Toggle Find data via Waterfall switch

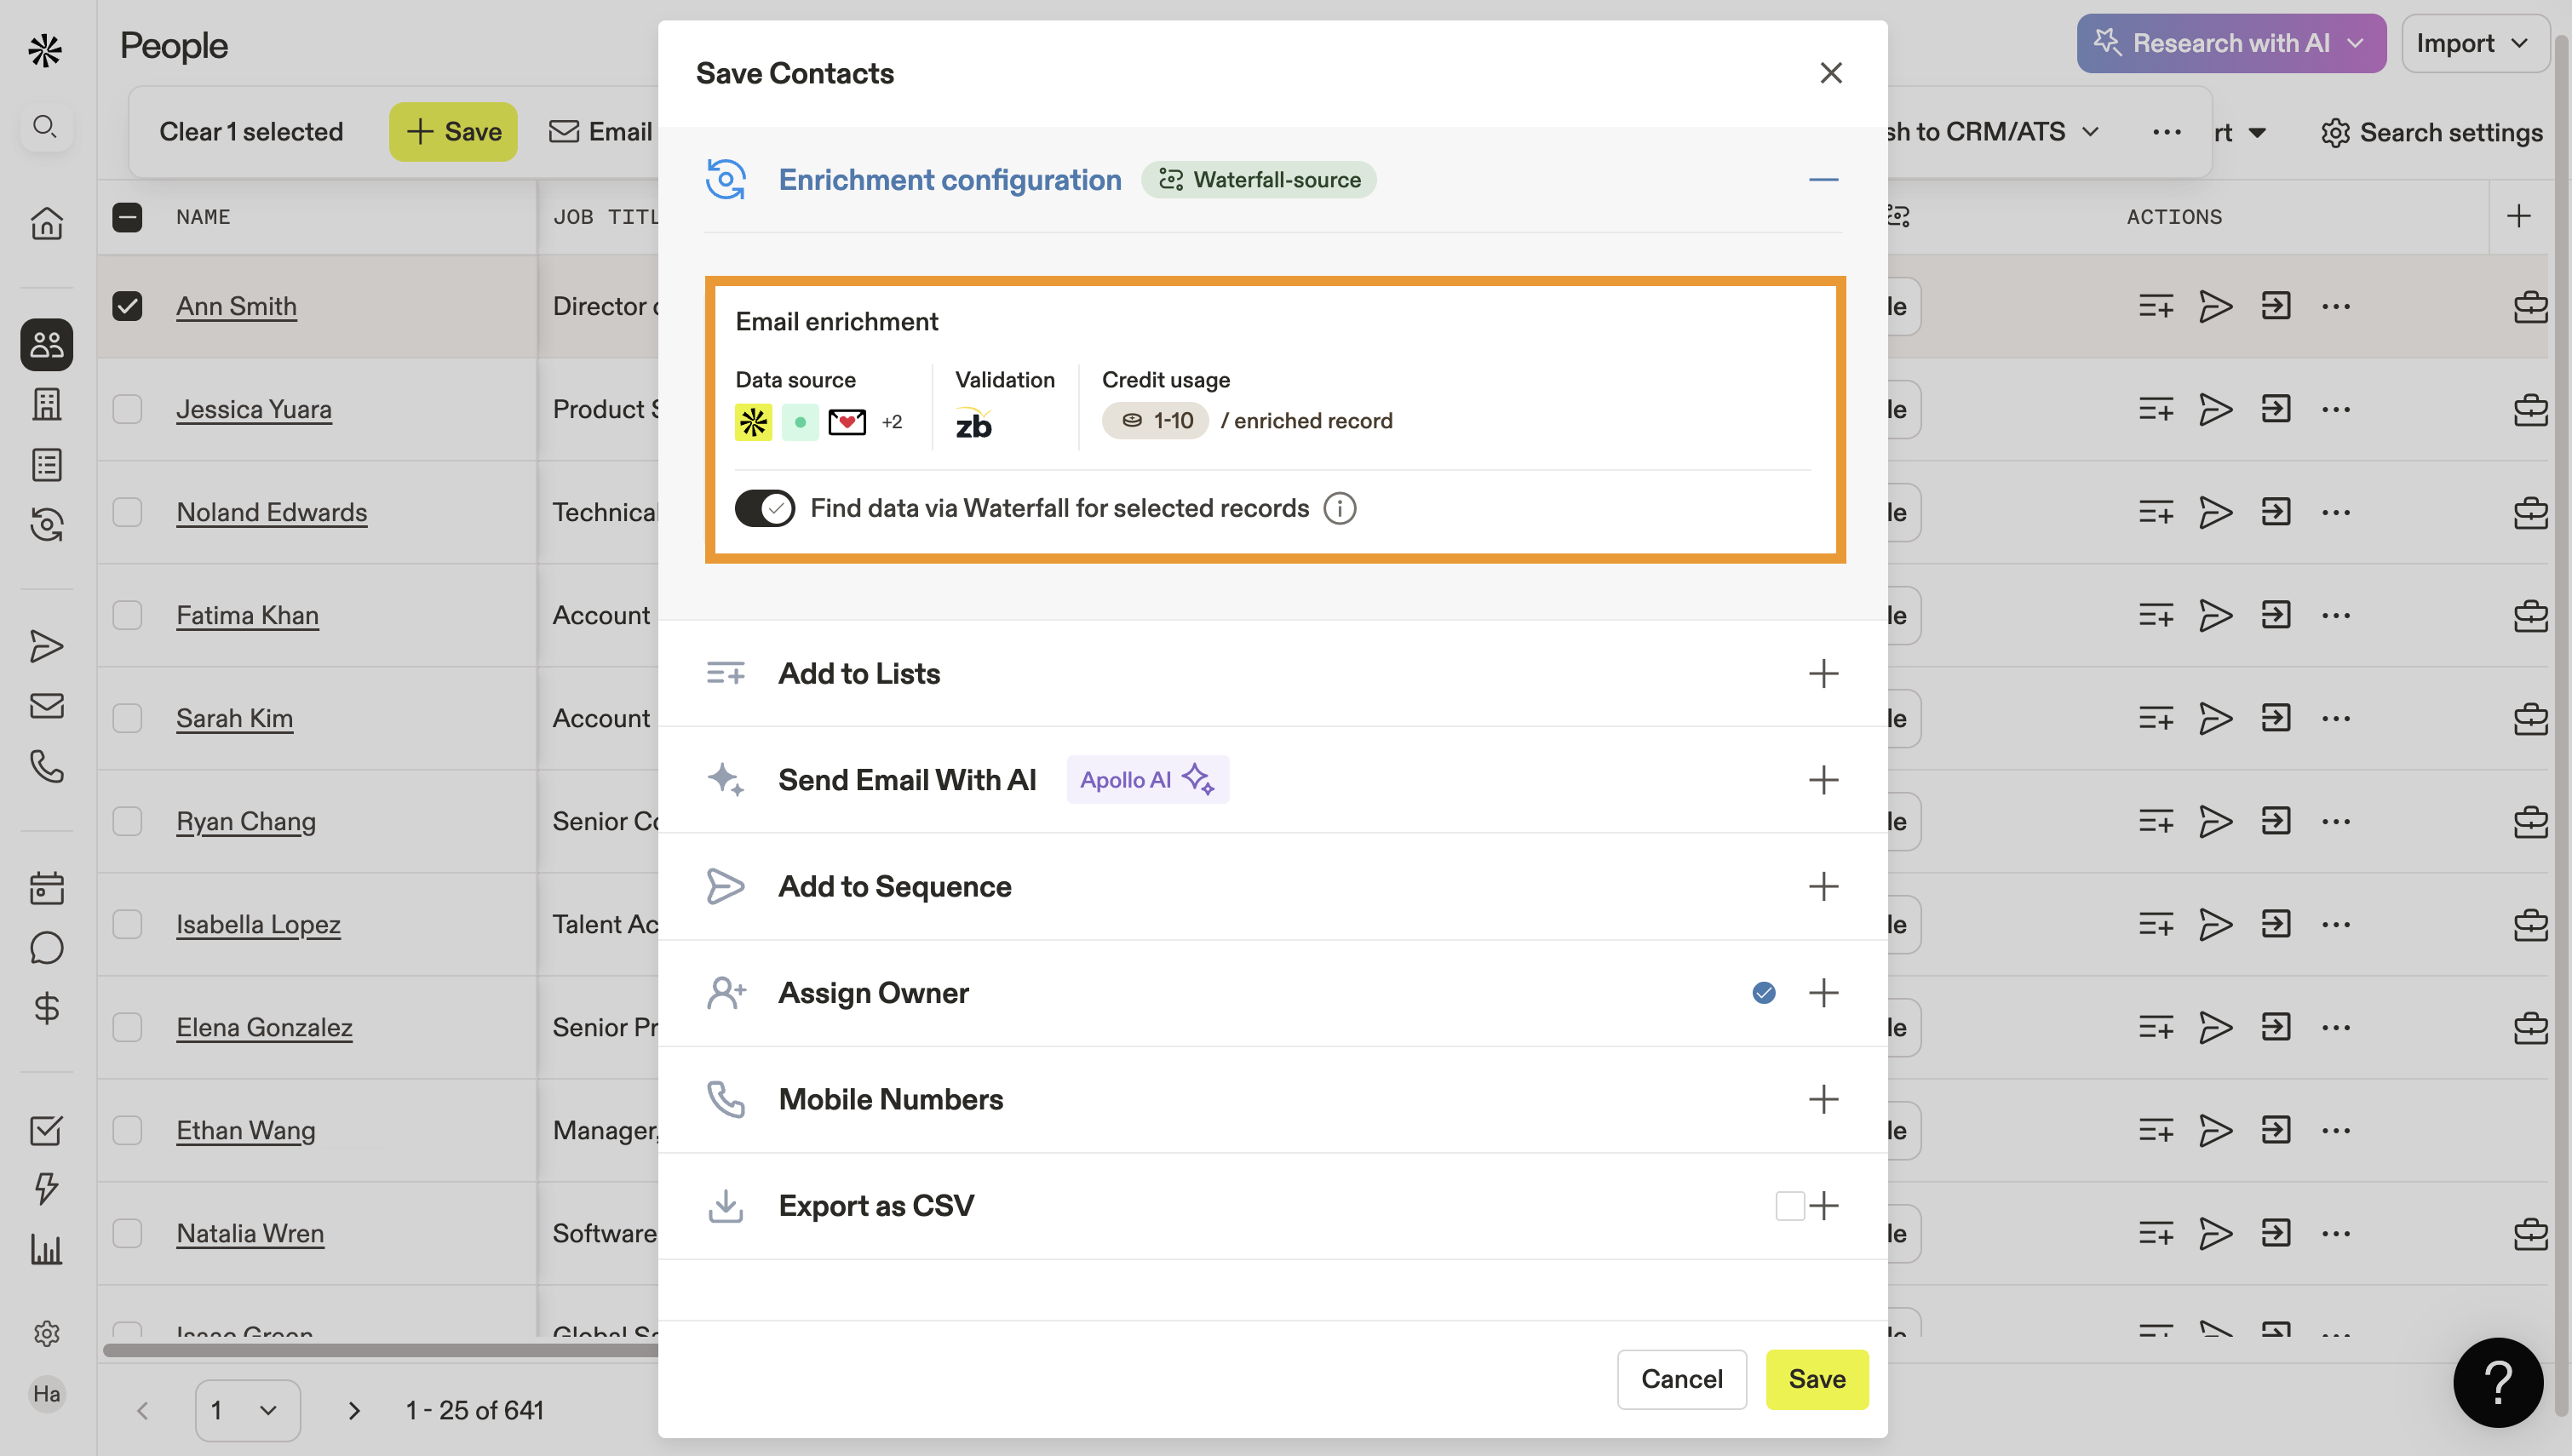pyautogui.click(x=764, y=508)
